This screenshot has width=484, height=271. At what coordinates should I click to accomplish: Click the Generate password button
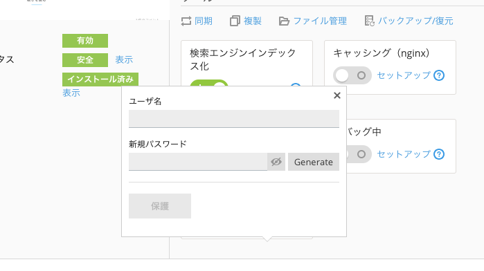pyautogui.click(x=314, y=162)
